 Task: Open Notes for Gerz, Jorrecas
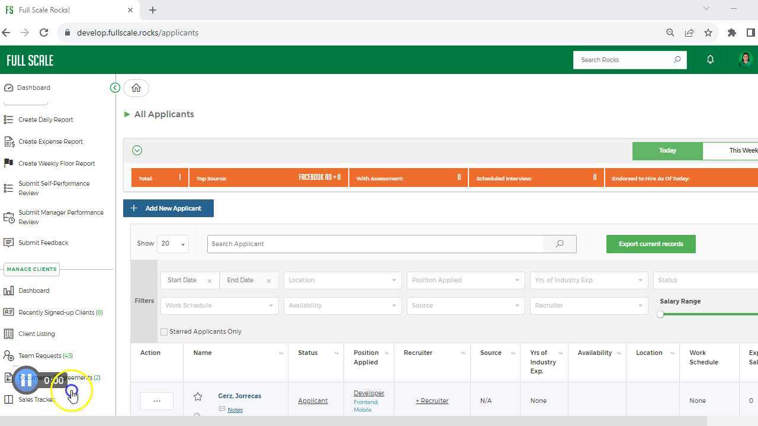235,409
